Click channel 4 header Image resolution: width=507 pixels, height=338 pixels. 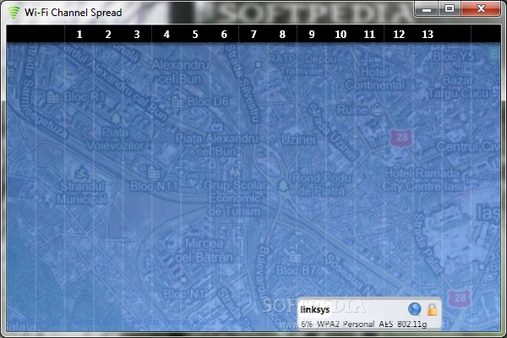coord(166,35)
